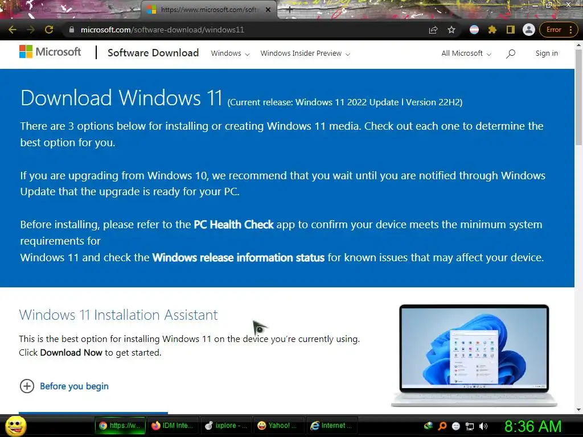Click the scrollbar down arrow
Viewport: 583px width, 437px height.
point(578,410)
